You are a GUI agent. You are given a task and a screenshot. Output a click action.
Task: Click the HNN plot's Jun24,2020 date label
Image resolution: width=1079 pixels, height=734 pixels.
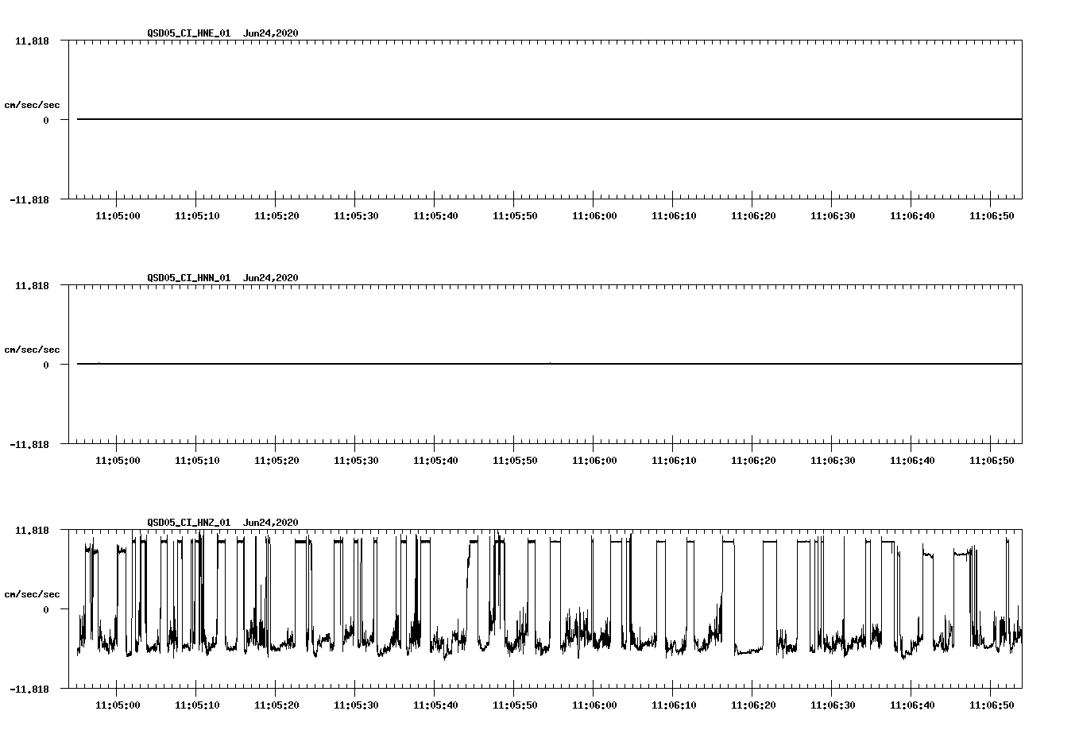(x=271, y=278)
